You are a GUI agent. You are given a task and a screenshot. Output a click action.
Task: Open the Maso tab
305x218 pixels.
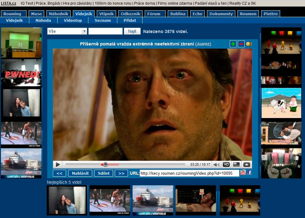pyautogui.click(x=36, y=14)
